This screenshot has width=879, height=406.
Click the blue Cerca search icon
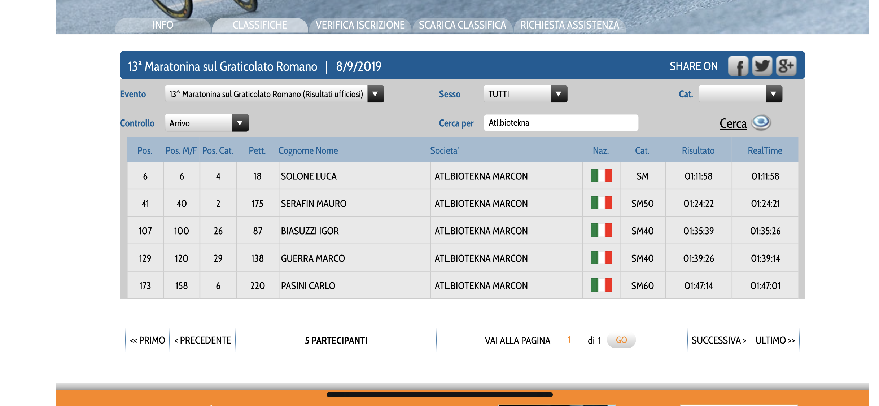pos(761,123)
